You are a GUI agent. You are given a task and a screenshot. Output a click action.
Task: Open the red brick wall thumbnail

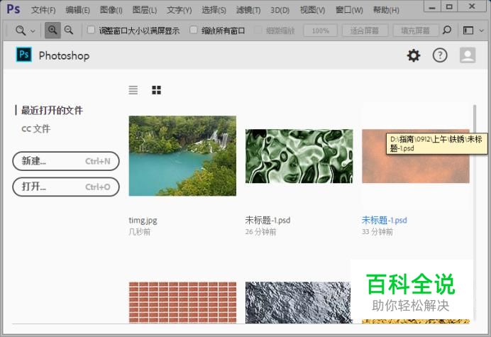[182, 302]
